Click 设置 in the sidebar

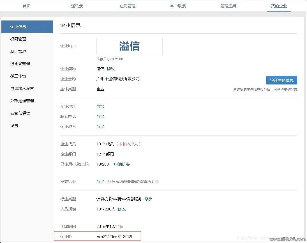(14, 125)
